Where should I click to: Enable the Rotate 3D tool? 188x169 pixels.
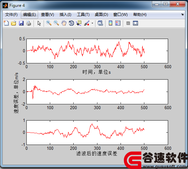(71, 23)
